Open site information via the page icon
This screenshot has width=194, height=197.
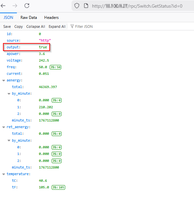pos(86,6)
